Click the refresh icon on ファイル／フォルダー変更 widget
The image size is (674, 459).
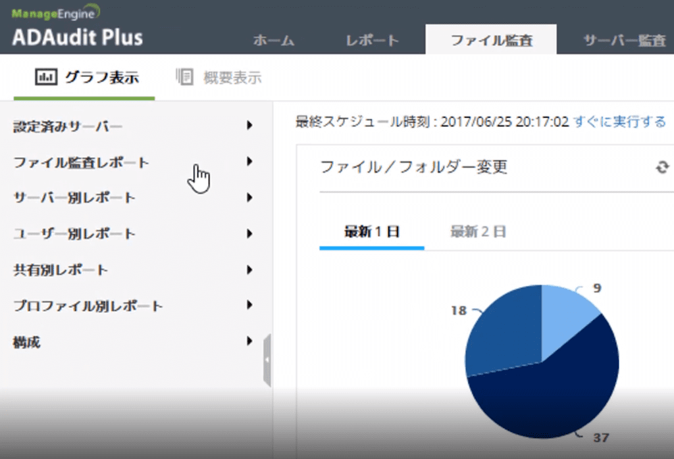[663, 168]
